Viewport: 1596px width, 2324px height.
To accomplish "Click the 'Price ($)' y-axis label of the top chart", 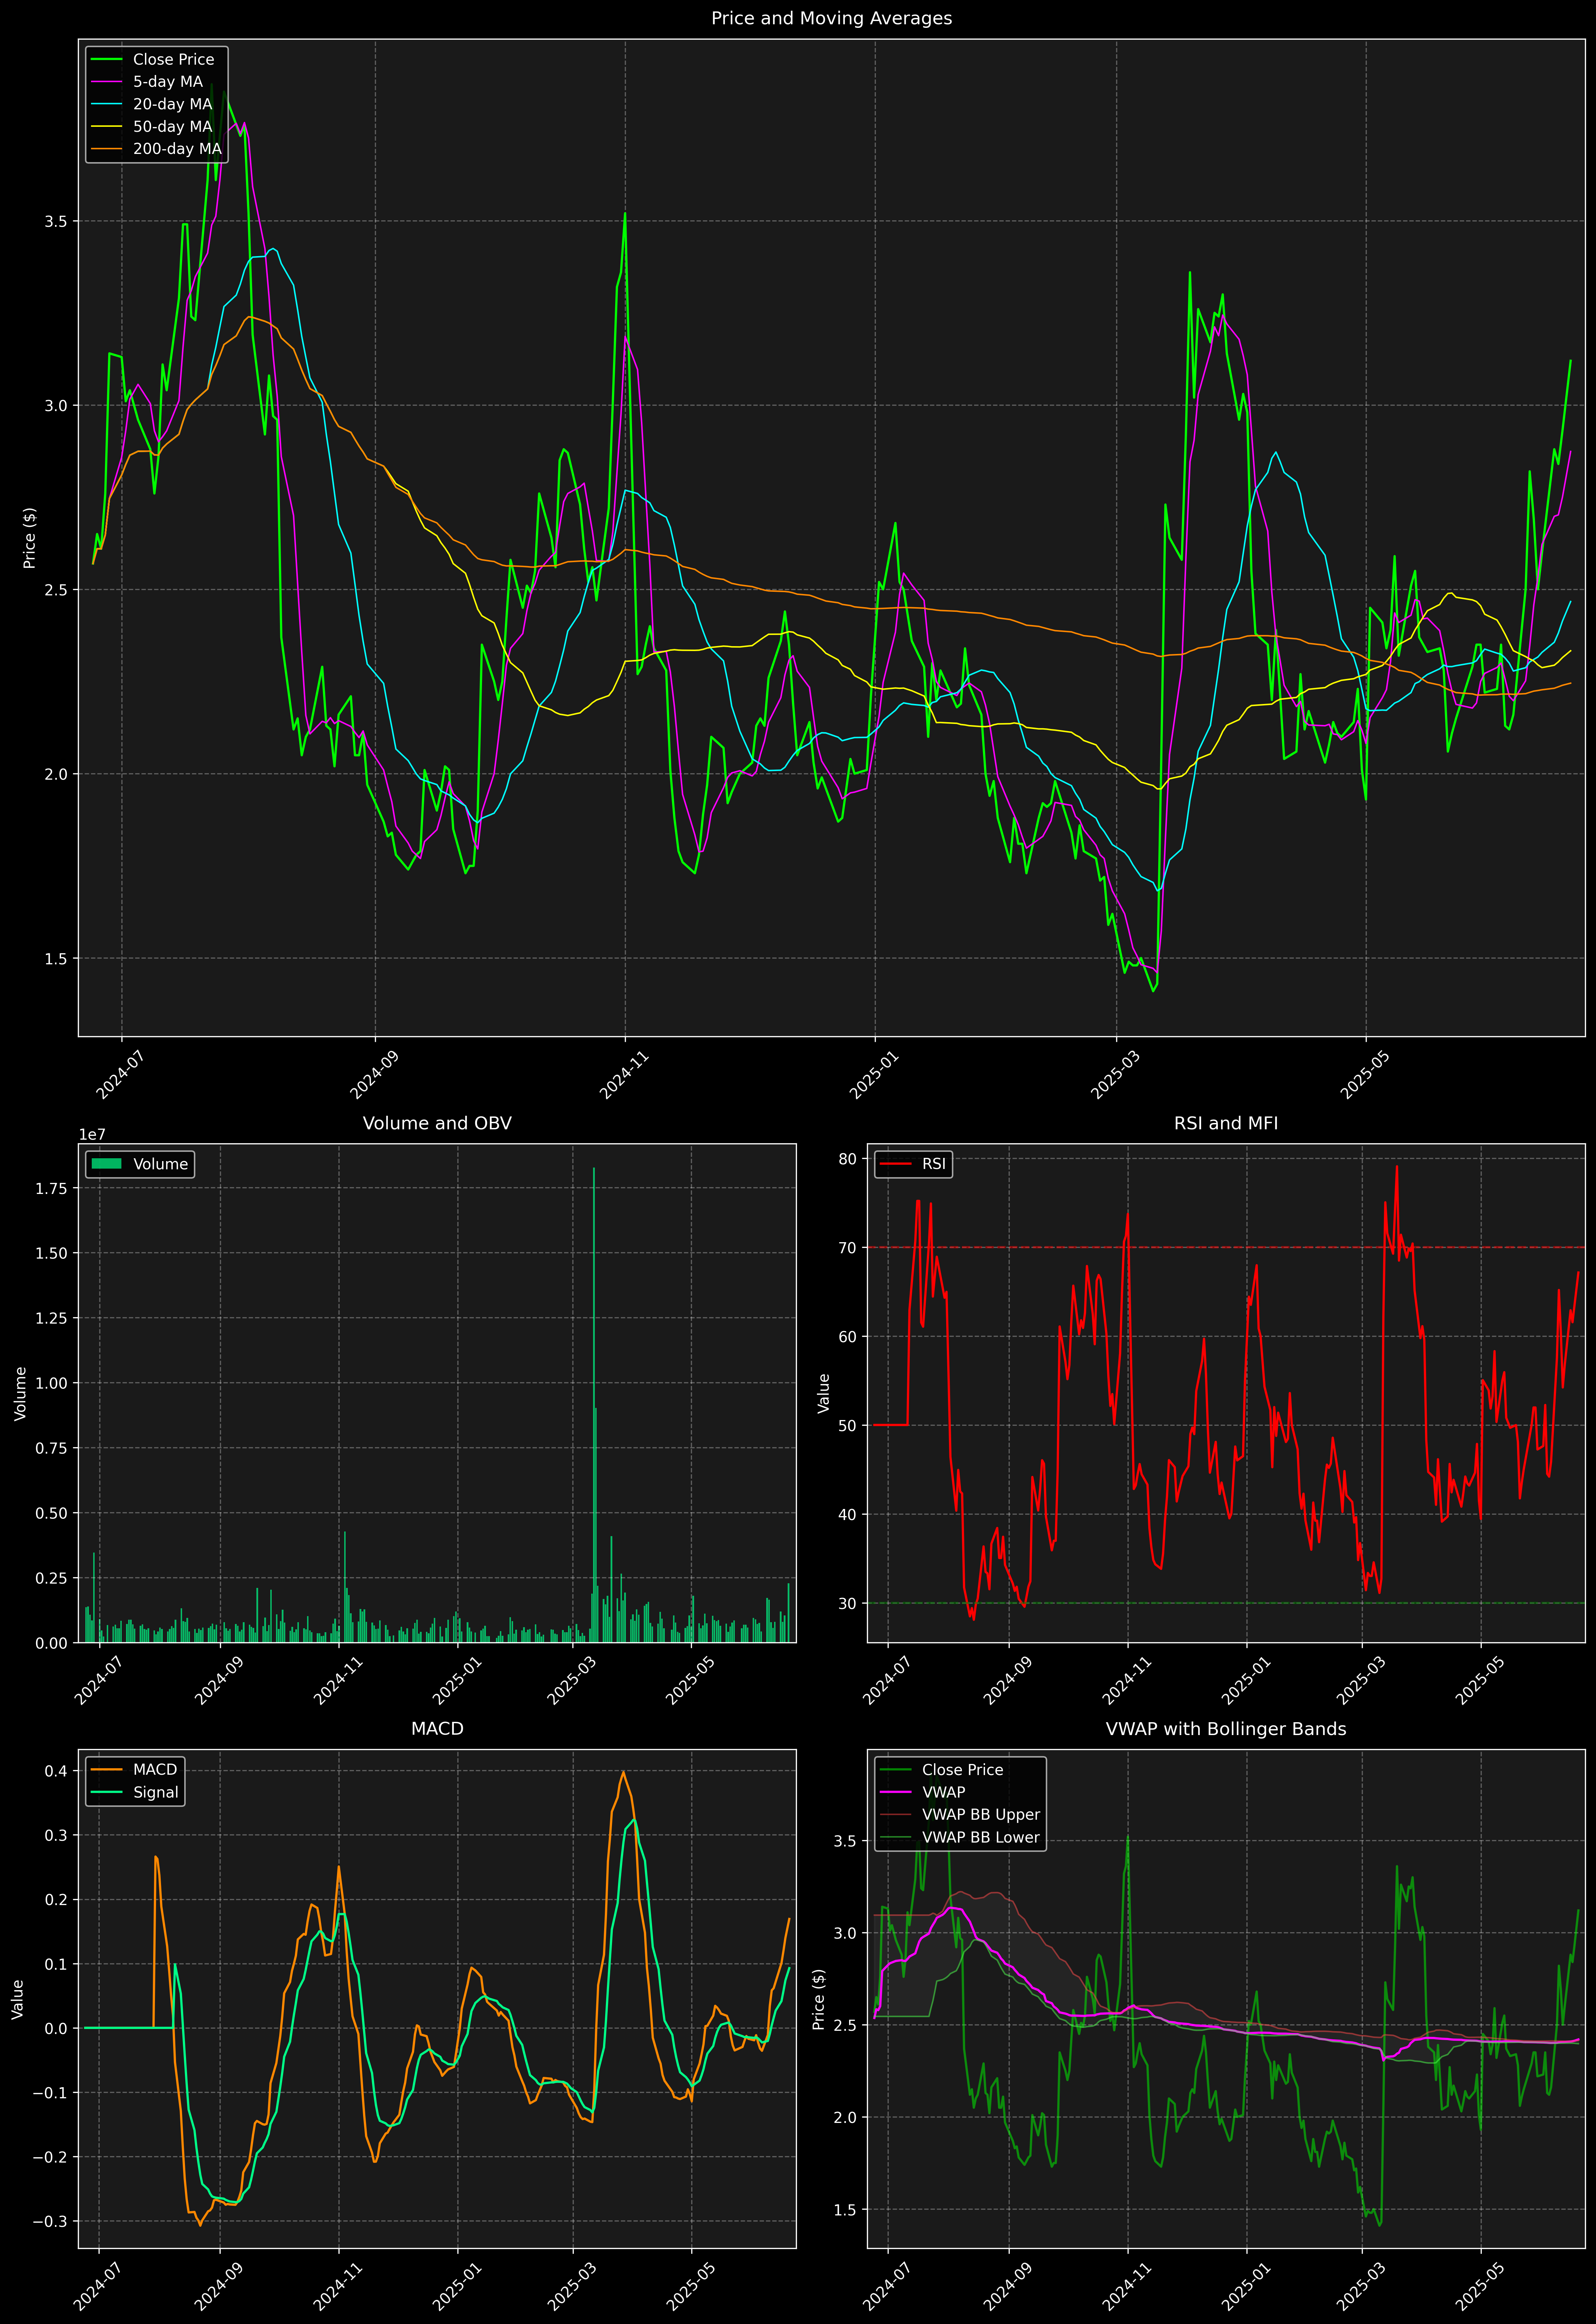I will pyautogui.click(x=30, y=538).
